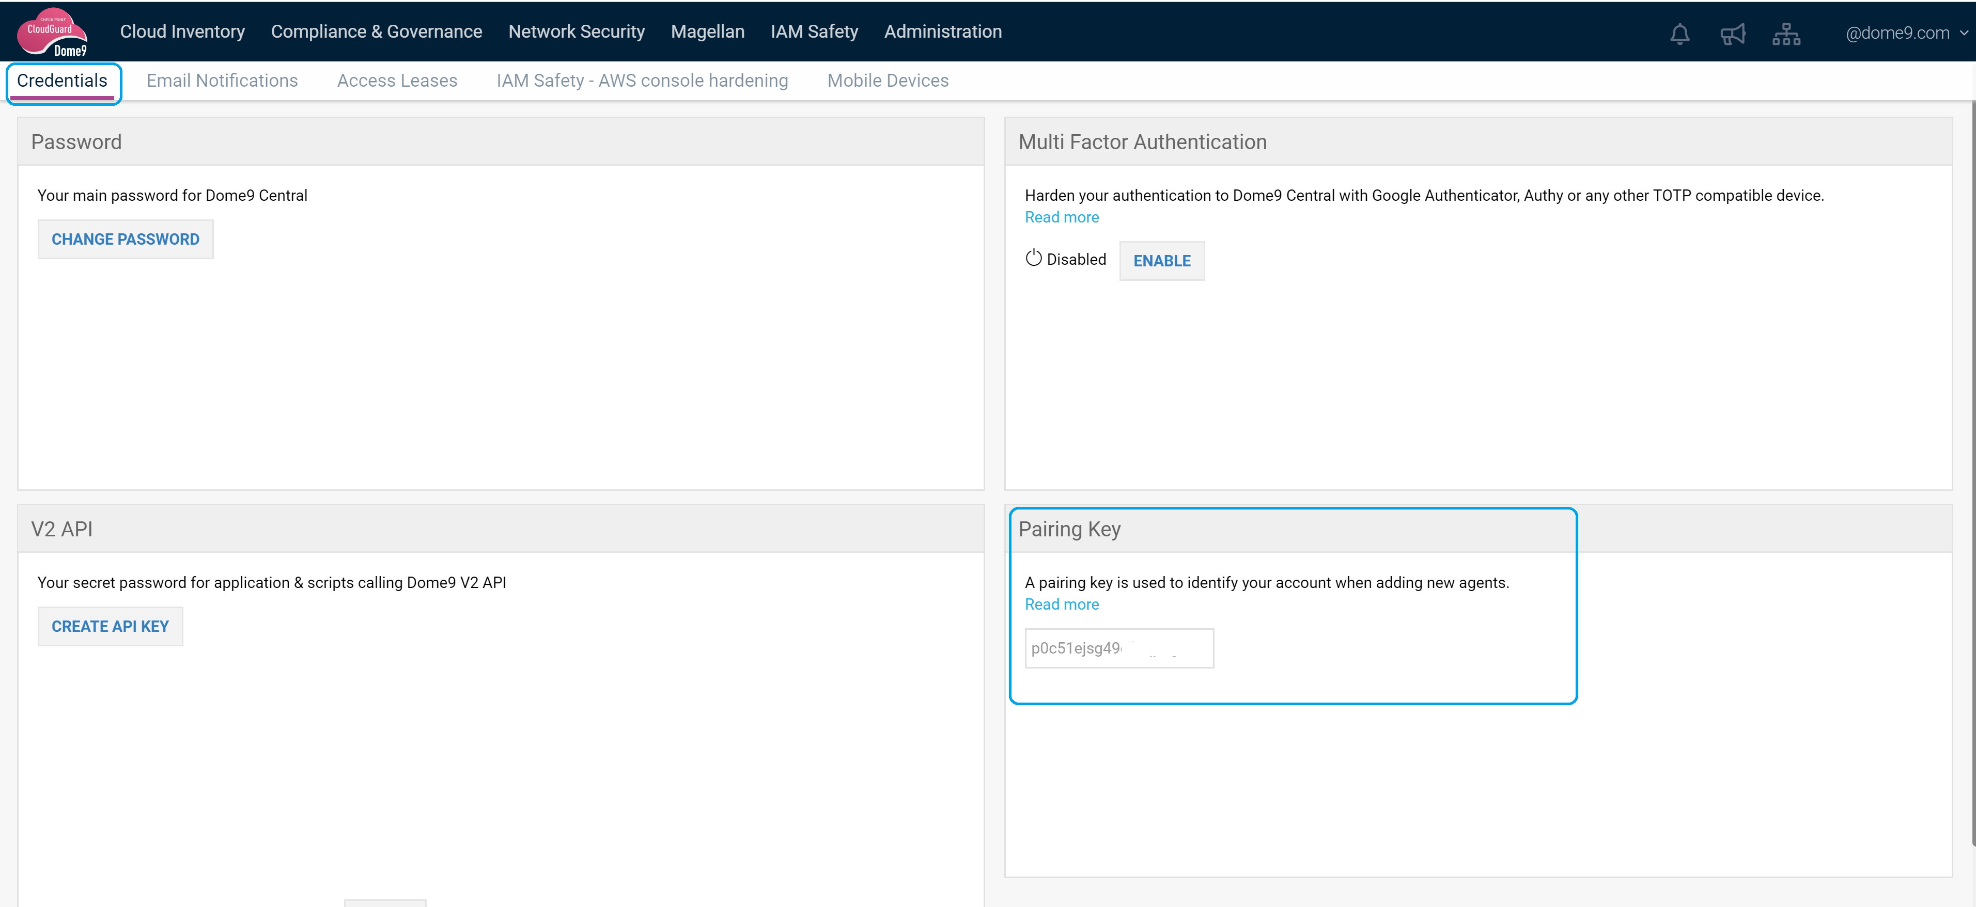This screenshot has height=907, width=1976.
Task: Click the 'Password' panel heading
Action: pos(76,142)
